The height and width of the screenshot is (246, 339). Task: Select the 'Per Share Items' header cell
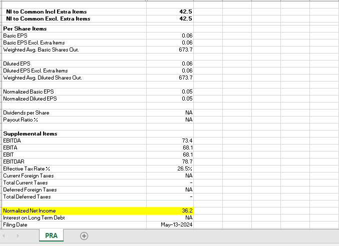coord(74,28)
